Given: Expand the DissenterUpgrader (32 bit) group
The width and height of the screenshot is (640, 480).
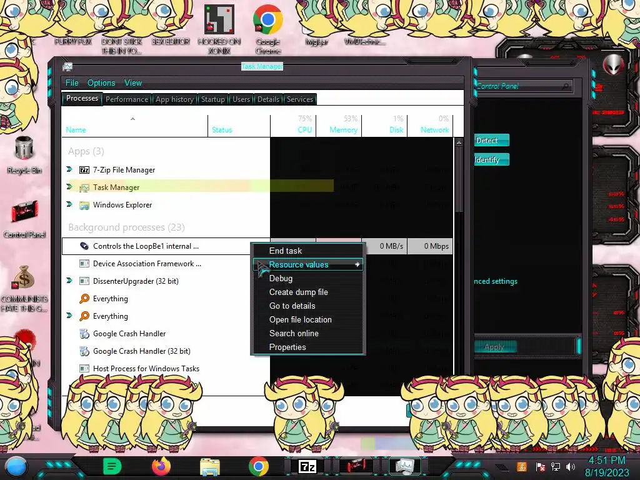Looking at the screenshot, I should click(x=69, y=281).
